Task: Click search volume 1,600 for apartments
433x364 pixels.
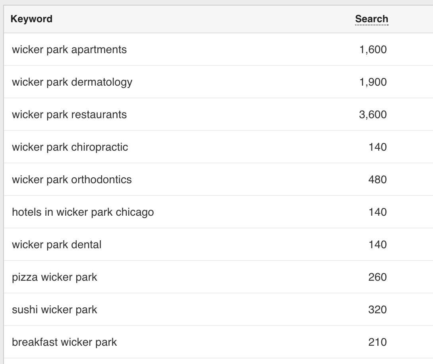Action: point(373,50)
